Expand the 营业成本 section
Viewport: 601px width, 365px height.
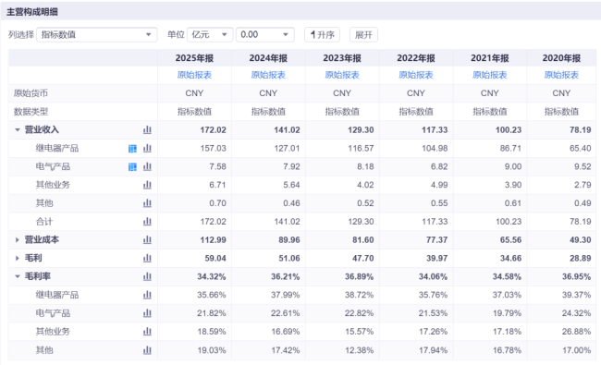(x=18, y=239)
